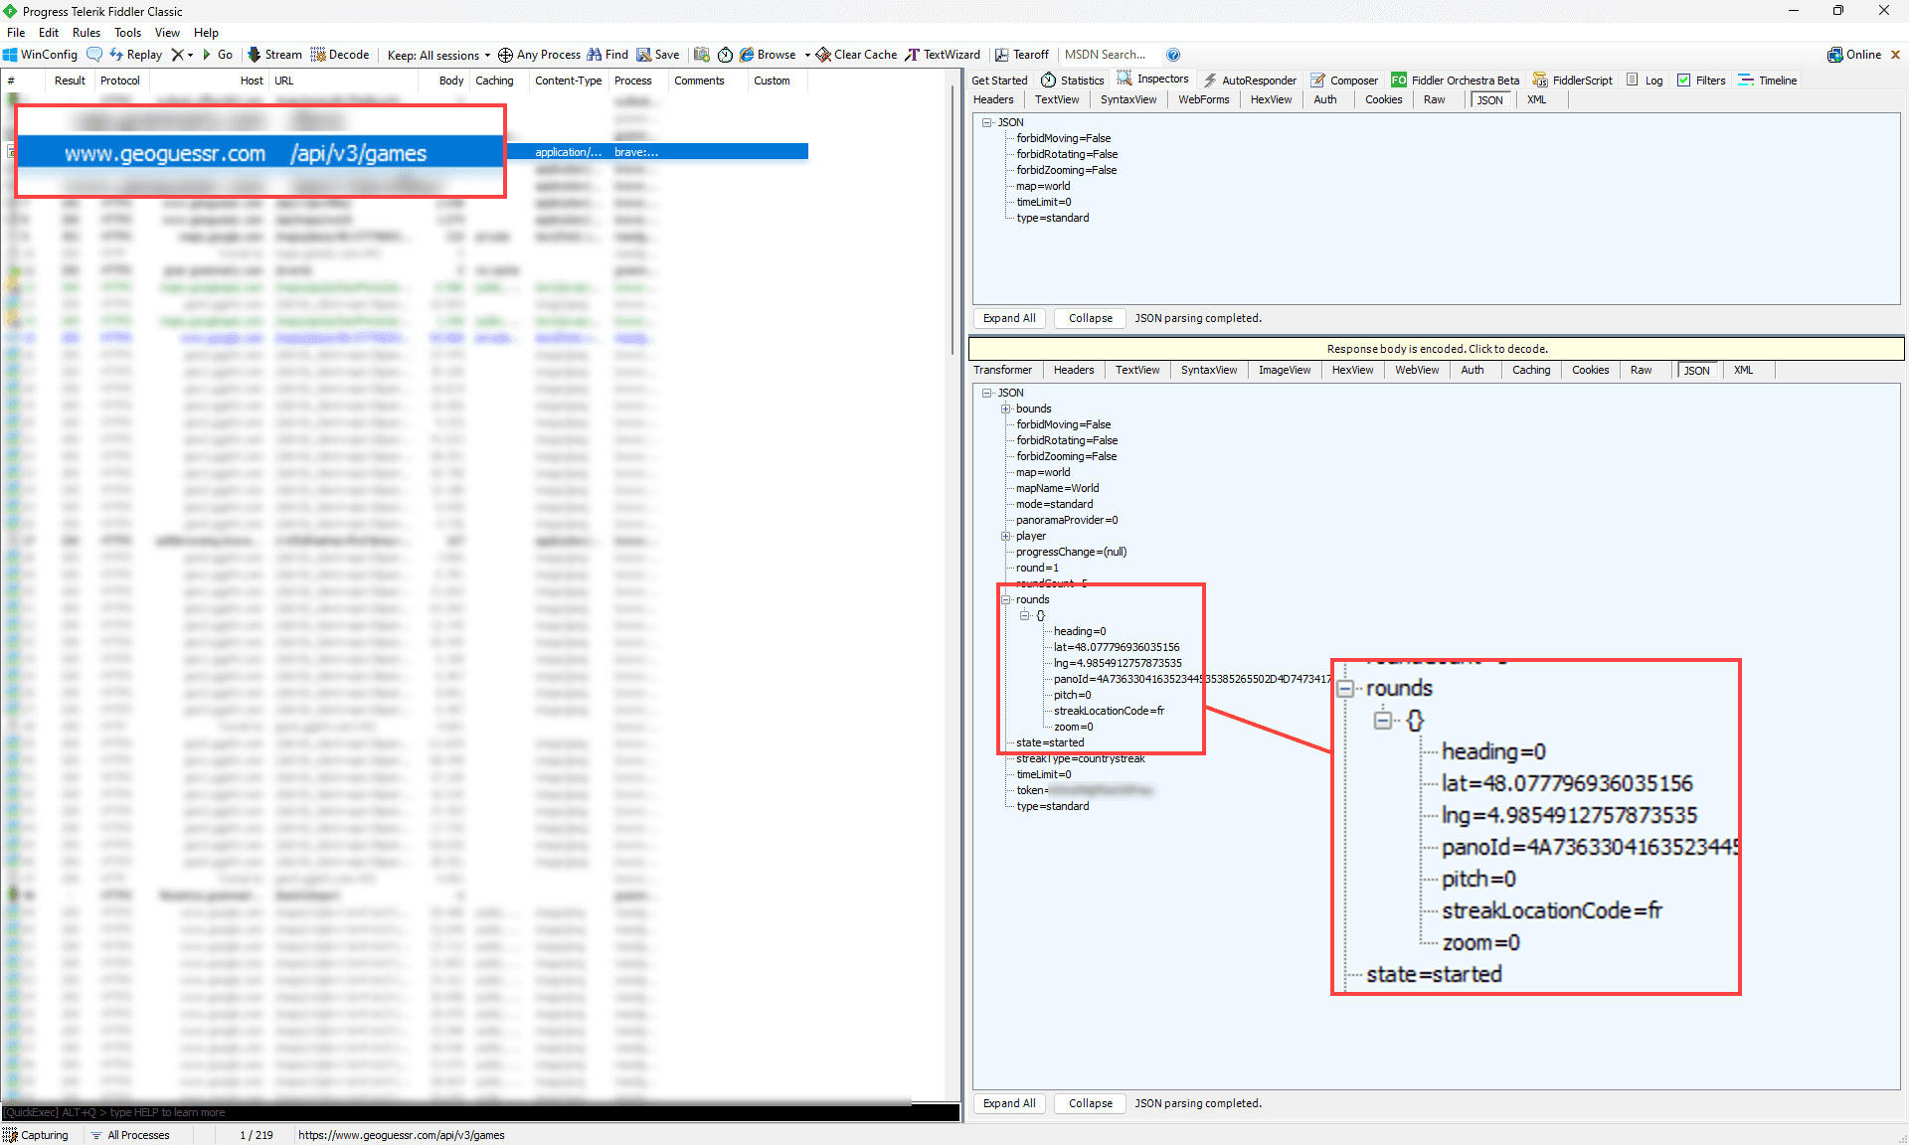This screenshot has height=1145, width=1909.
Task: Toggle Decode option in toolbar
Action: point(340,55)
